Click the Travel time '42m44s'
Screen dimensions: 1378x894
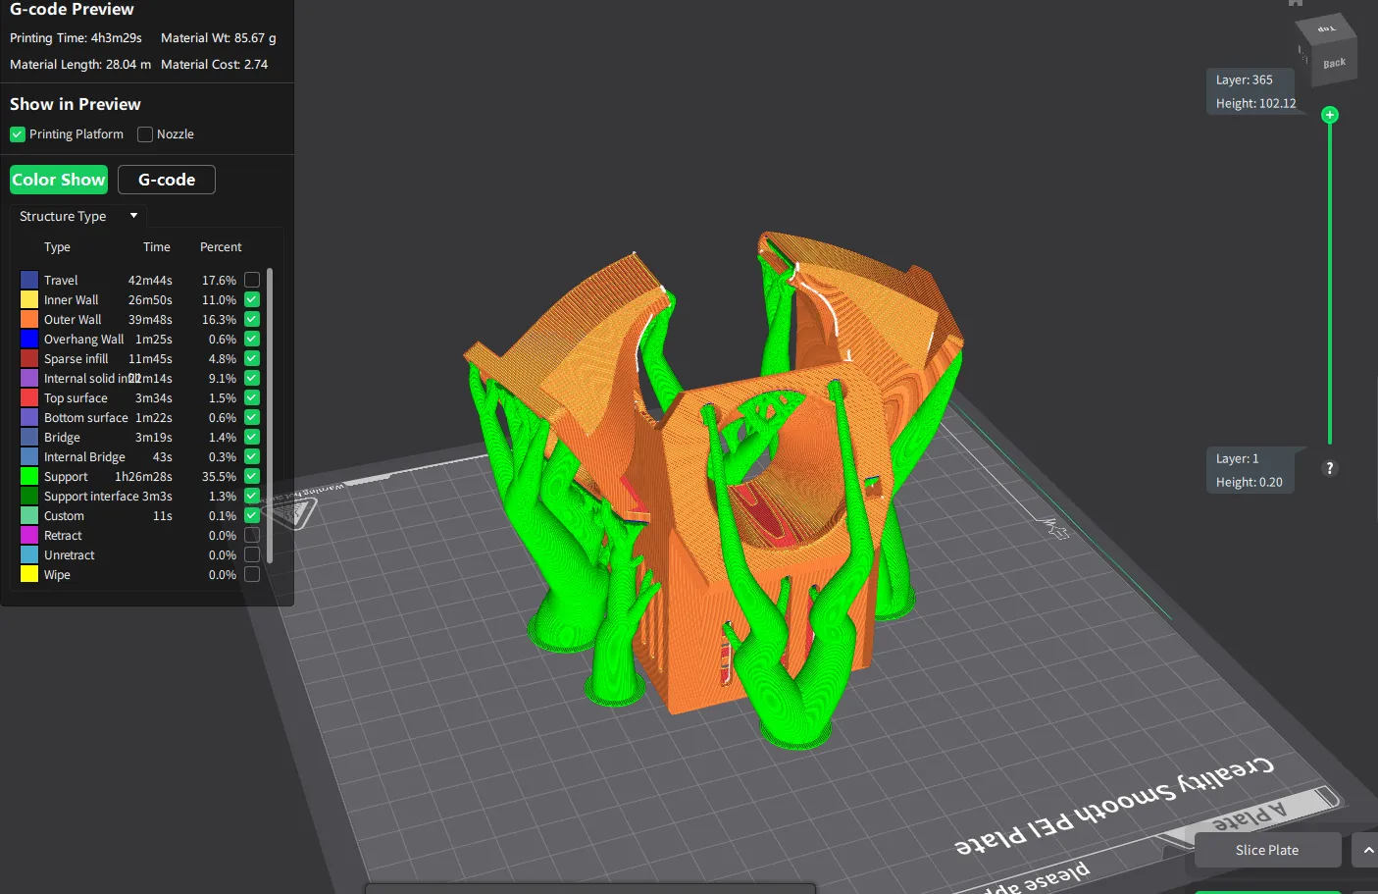coord(150,281)
